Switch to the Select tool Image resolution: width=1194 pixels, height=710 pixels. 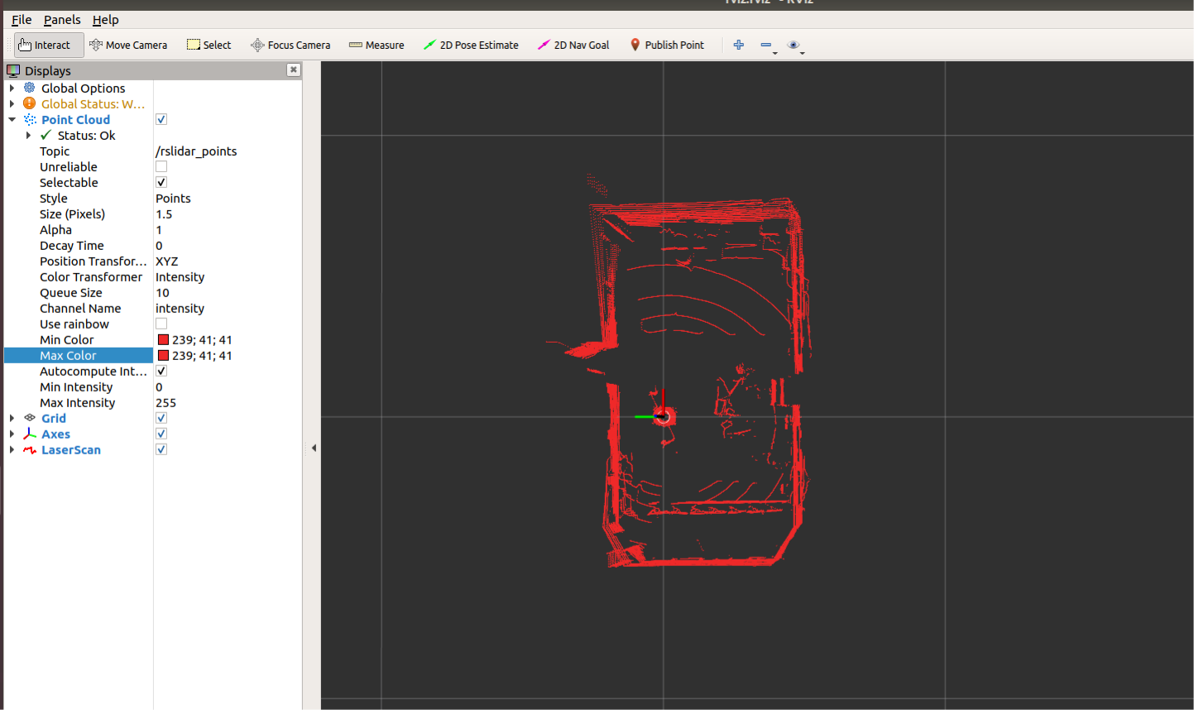[209, 45]
